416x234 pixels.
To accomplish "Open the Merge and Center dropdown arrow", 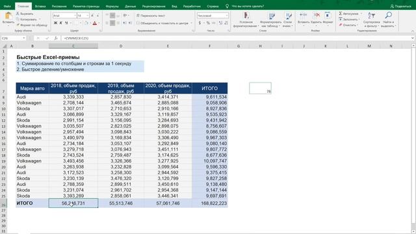I will (x=191, y=23).
